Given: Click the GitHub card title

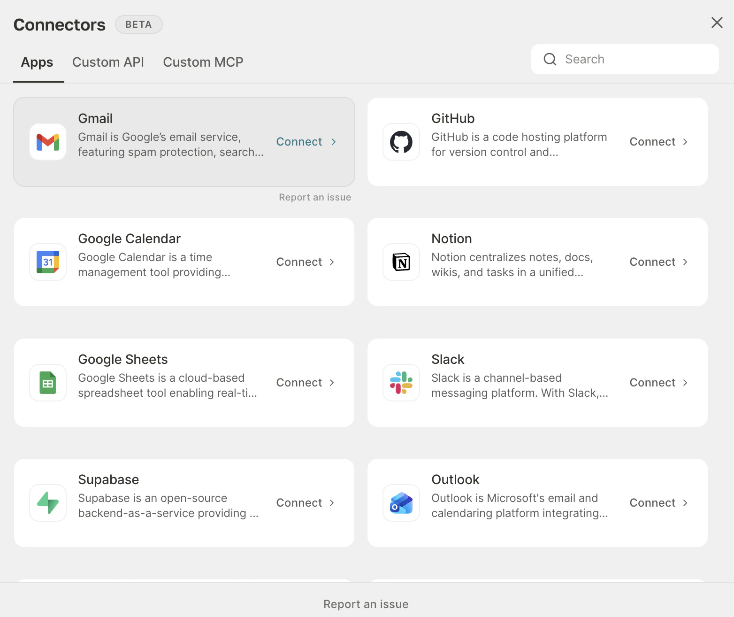Looking at the screenshot, I should pyautogui.click(x=453, y=118).
